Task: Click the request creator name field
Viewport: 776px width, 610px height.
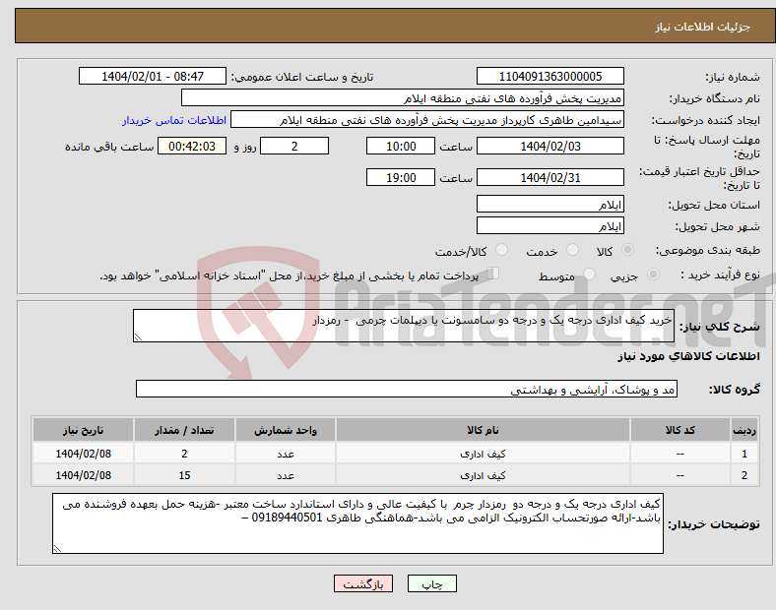Action: coord(427,120)
